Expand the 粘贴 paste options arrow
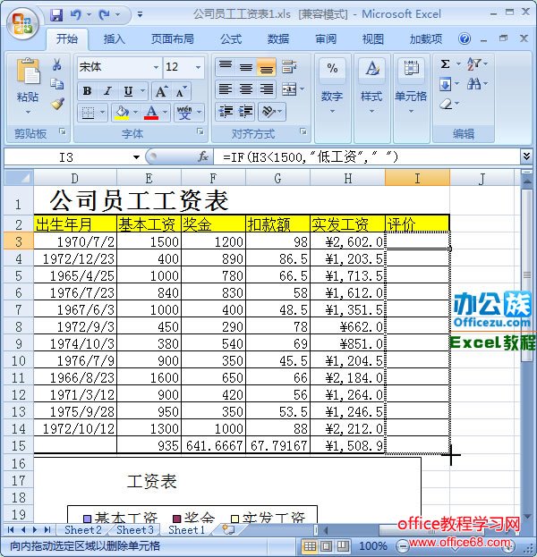Viewport: 537px width, 557px height. coord(28,113)
